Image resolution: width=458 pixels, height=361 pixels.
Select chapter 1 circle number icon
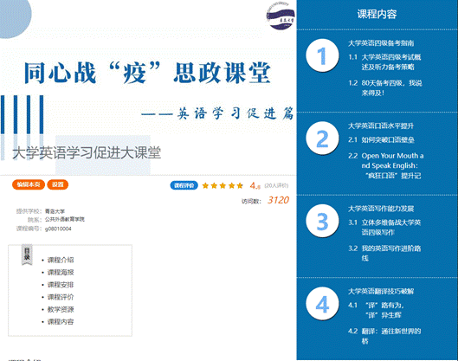[x=322, y=55]
